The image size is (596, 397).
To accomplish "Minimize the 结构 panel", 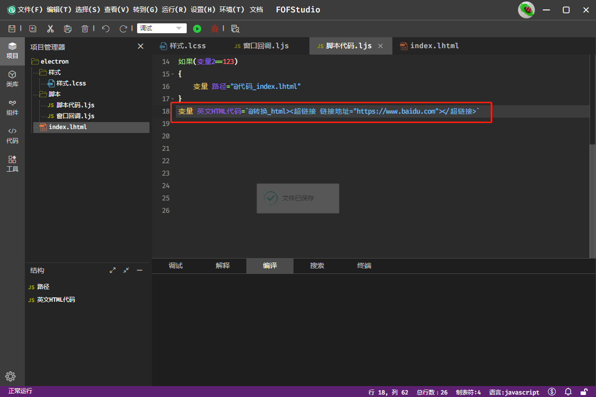I will 140,270.
